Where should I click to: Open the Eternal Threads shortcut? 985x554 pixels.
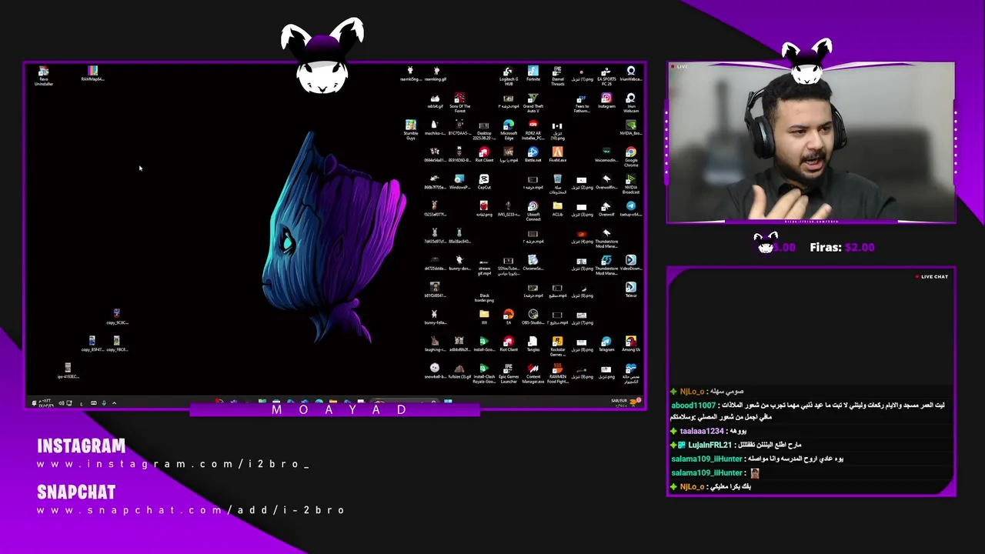(x=557, y=75)
